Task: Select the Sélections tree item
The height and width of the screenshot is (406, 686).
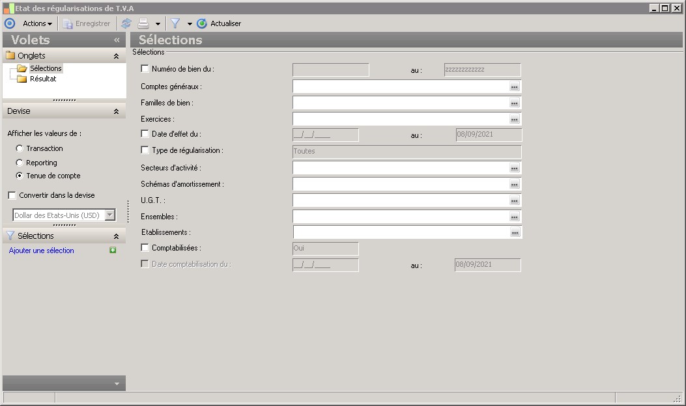Action: 46,68
